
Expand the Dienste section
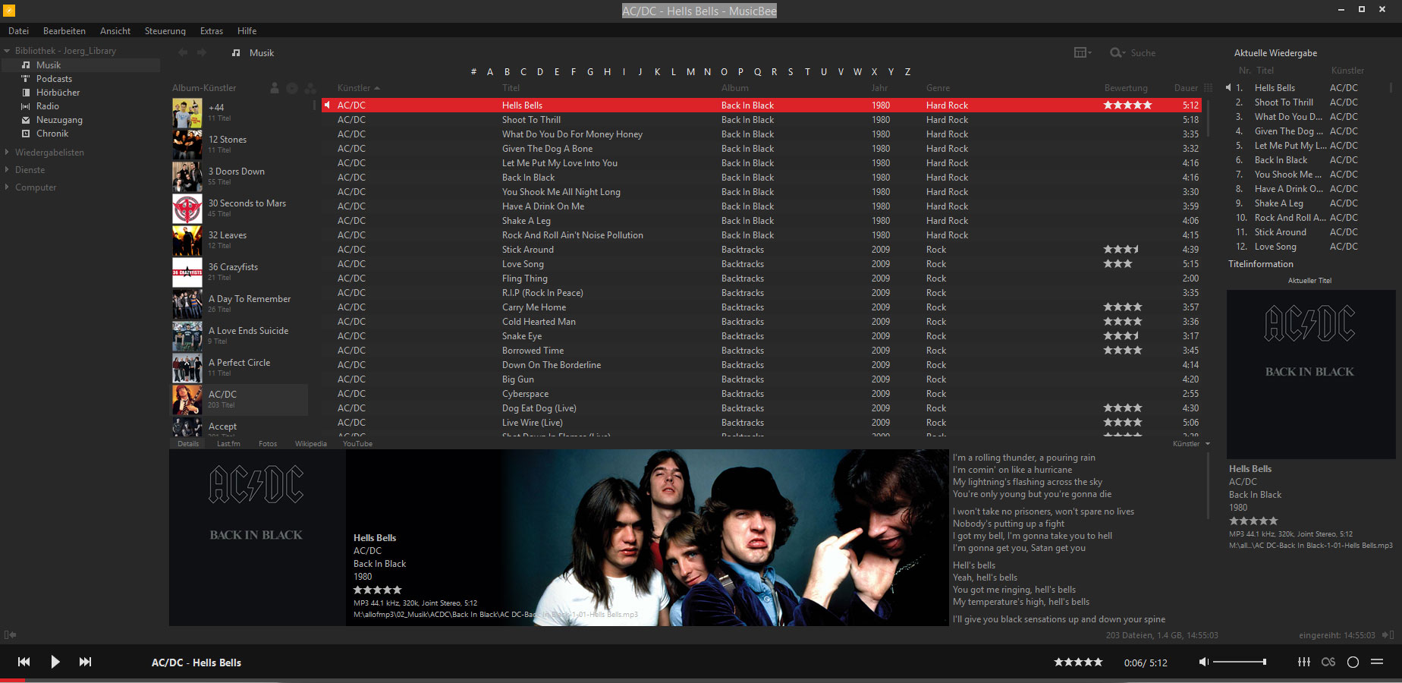tap(7, 170)
